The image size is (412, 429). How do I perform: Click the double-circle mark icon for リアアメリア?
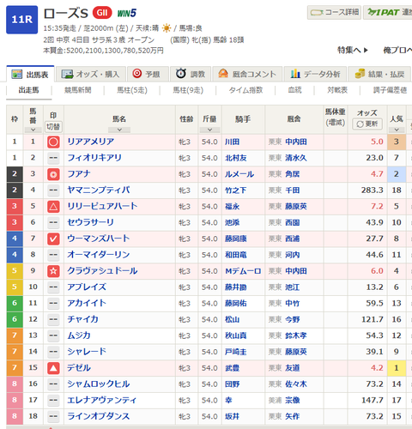[53, 142]
